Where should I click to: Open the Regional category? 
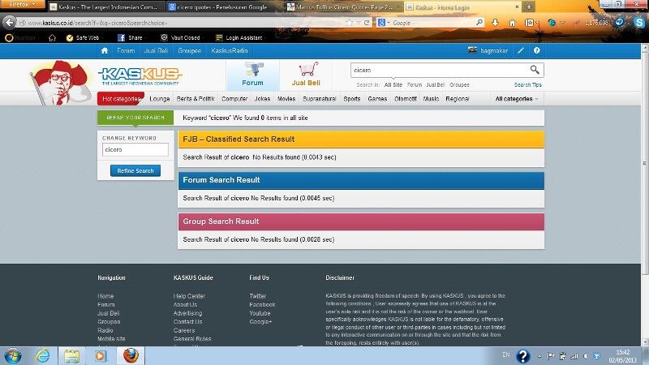point(457,99)
